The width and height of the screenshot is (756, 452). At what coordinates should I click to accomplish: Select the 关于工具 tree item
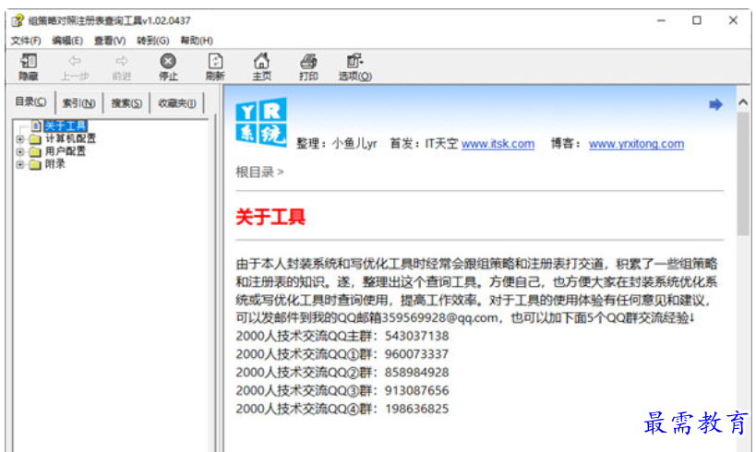66,125
